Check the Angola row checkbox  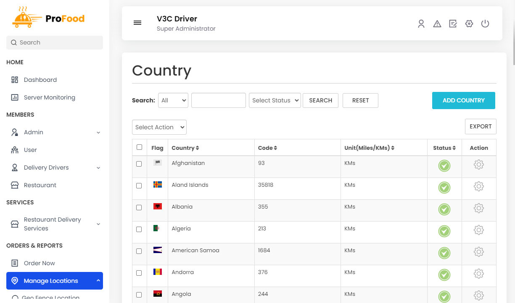(x=139, y=295)
